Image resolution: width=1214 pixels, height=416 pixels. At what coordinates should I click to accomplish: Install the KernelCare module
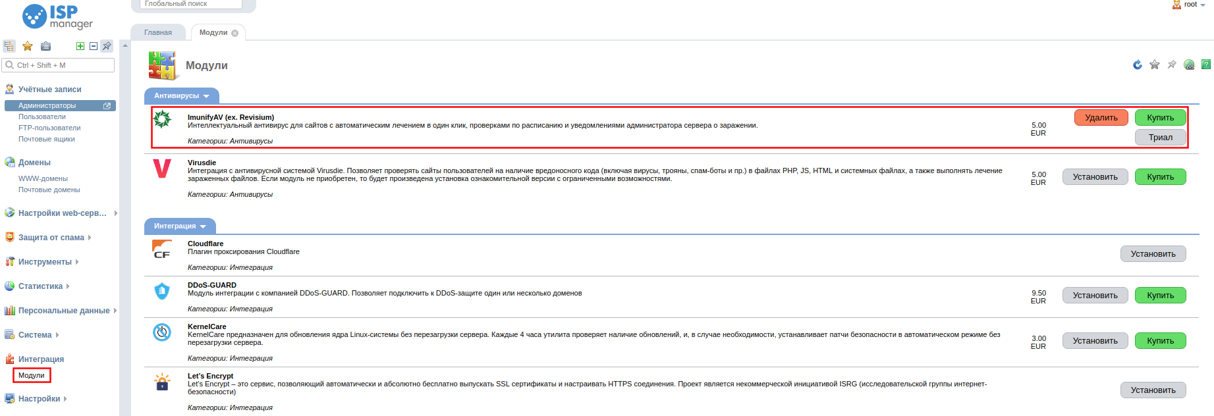click(x=1095, y=341)
